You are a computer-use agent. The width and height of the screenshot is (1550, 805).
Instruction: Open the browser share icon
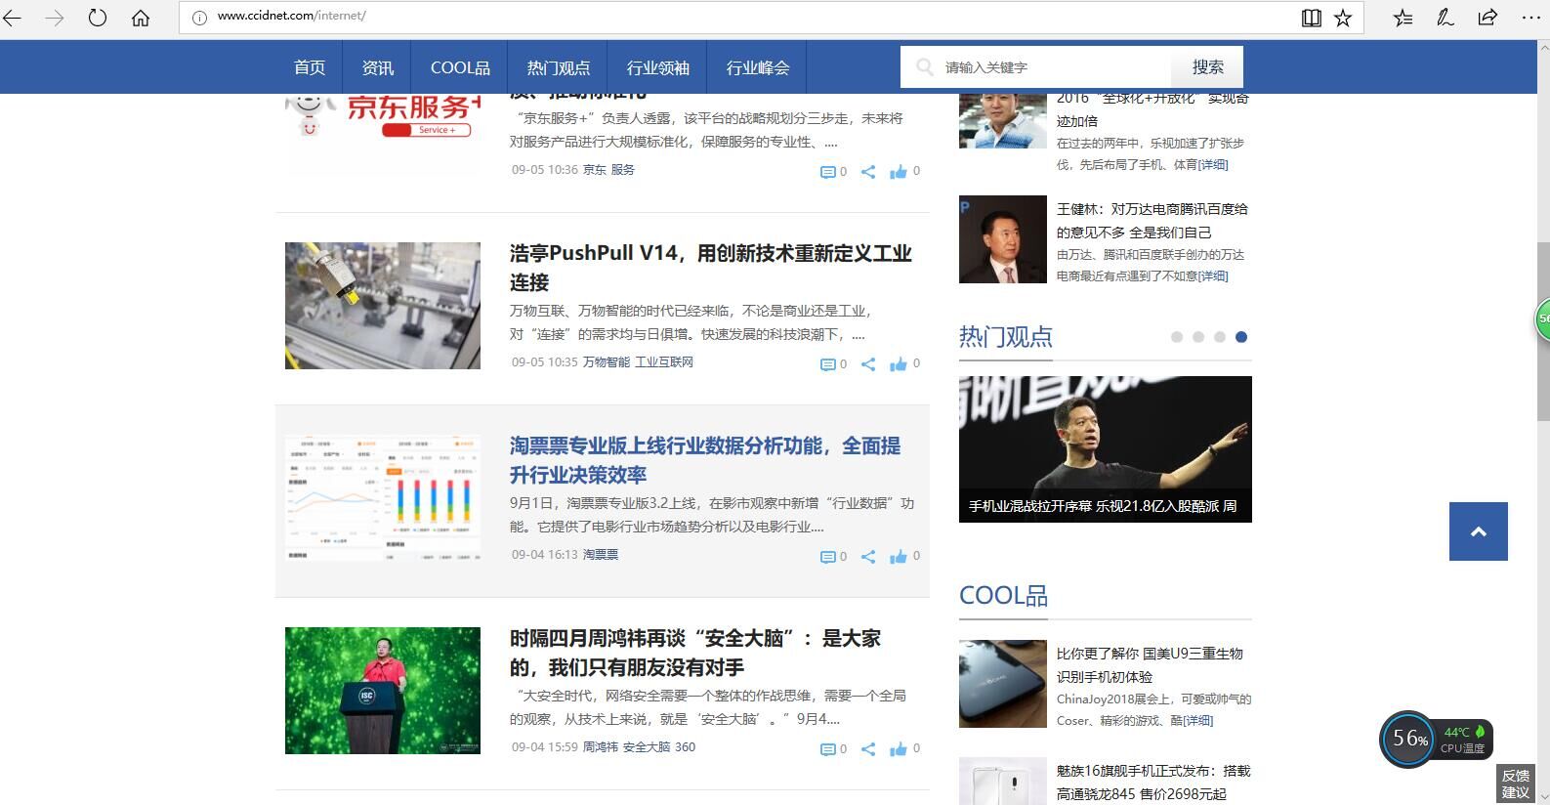pyautogui.click(x=1487, y=18)
